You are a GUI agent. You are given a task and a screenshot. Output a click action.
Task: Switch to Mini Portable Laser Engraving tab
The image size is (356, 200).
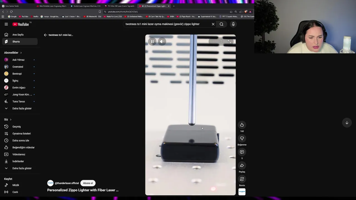pyautogui.click(x=51, y=6)
